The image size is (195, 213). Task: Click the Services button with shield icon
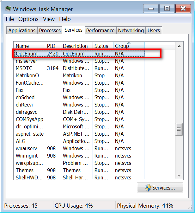click(160, 188)
